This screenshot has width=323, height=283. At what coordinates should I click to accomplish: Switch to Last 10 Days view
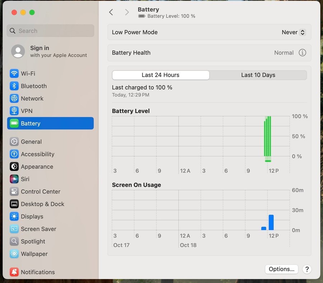(258, 75)
